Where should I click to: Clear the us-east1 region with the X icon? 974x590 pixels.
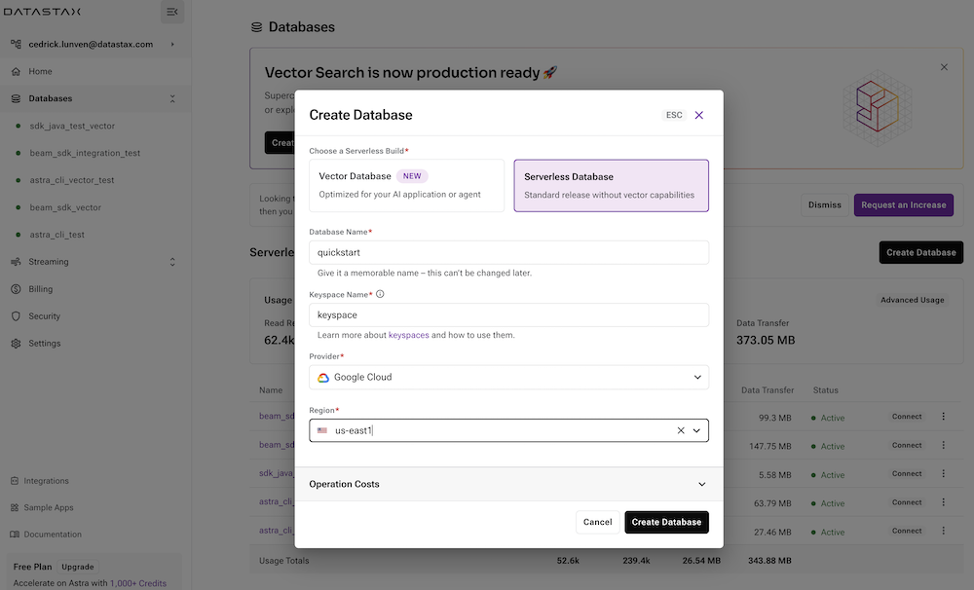pos(681,430)
